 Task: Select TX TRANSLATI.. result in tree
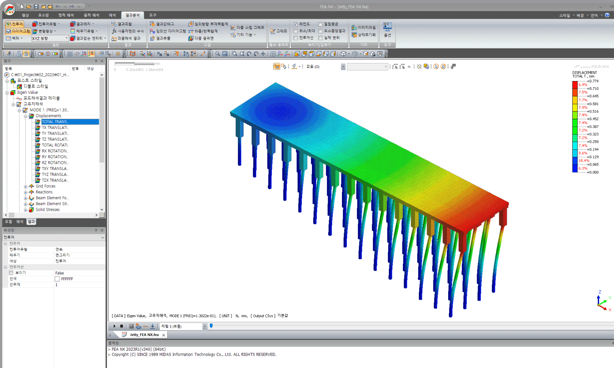[x=55, y=128]
